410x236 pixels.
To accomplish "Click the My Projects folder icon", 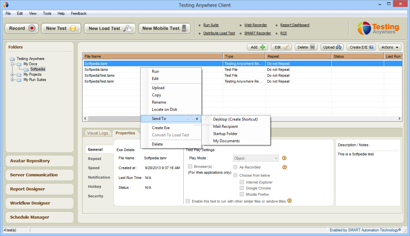I will pos(19,74).
